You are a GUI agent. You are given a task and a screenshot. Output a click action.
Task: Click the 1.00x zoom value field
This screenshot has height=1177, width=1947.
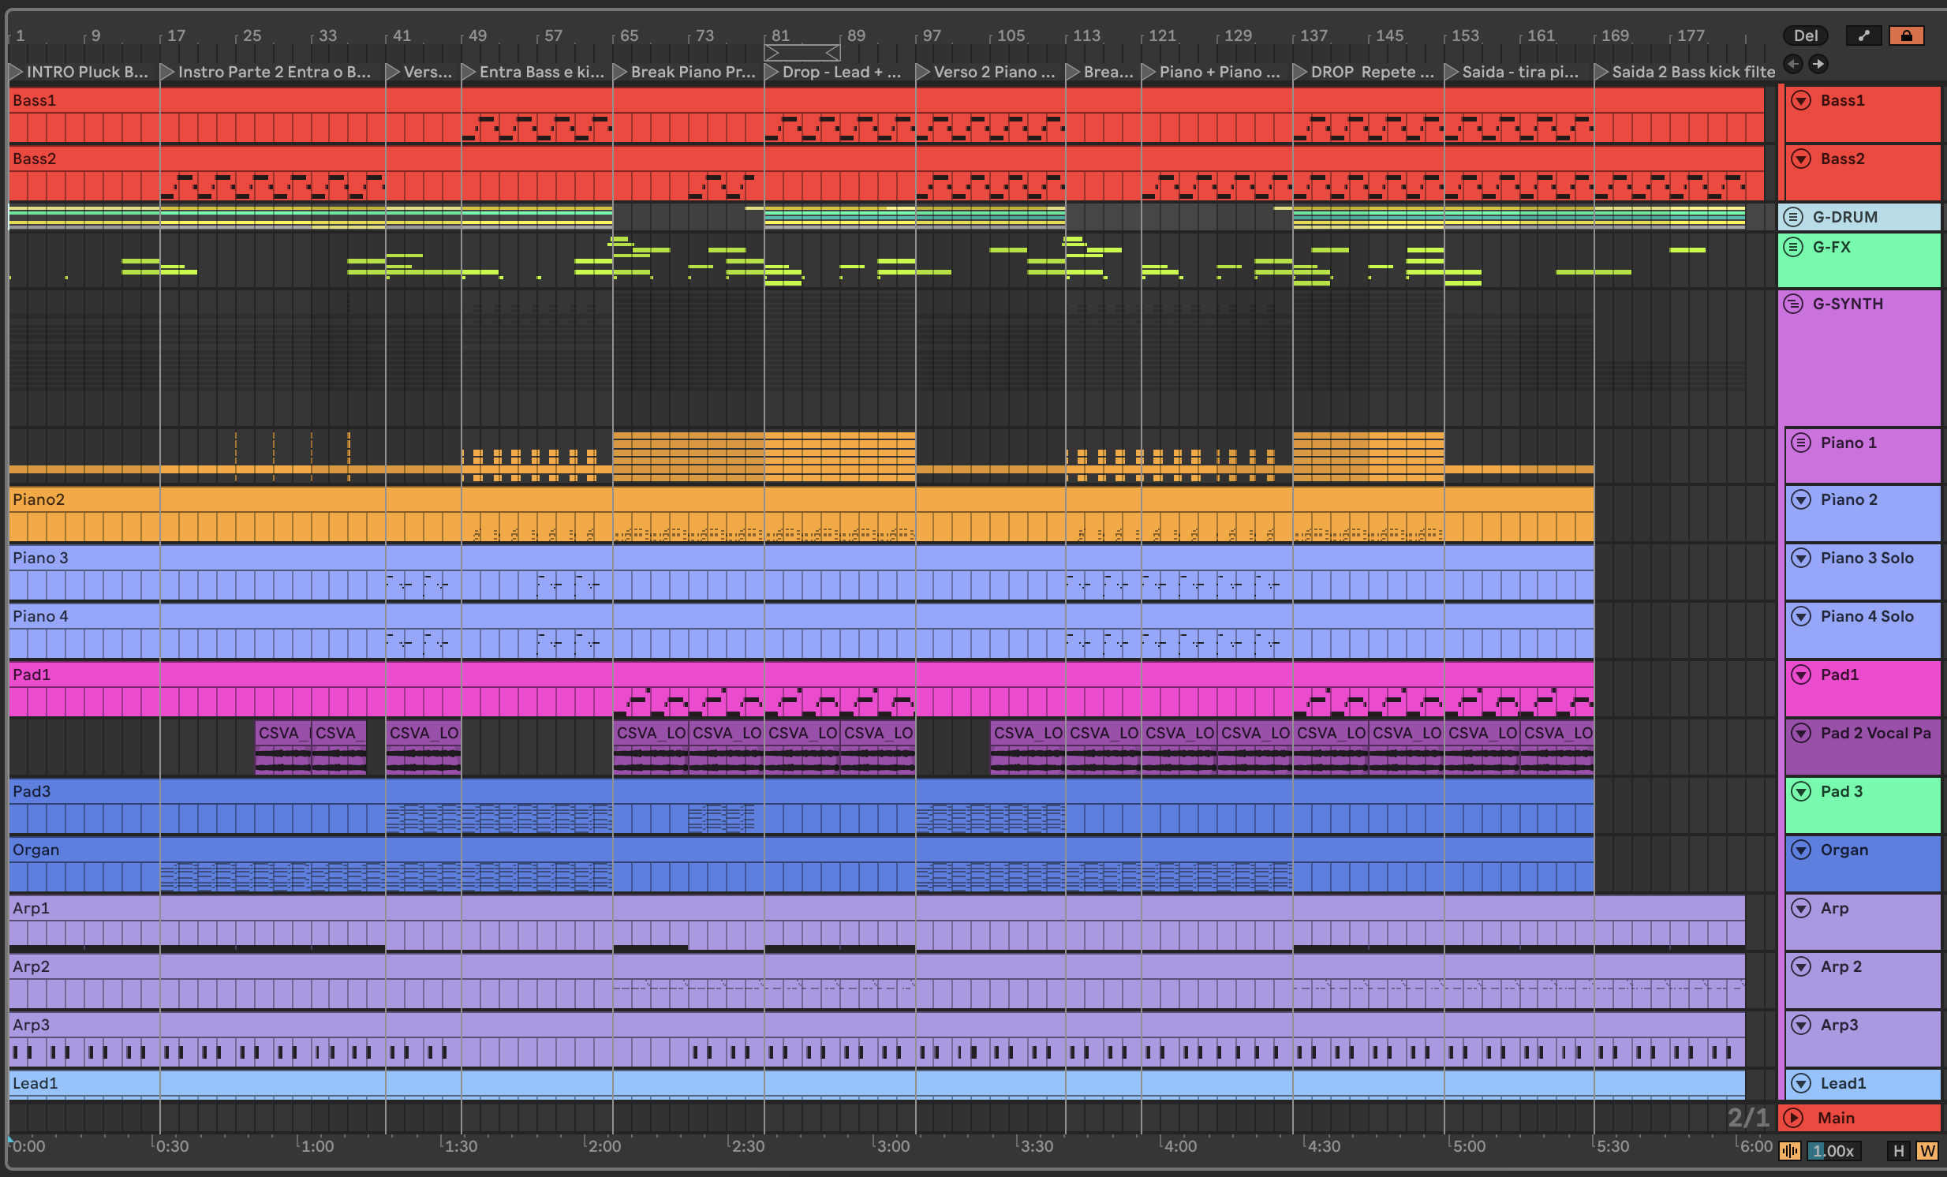[x=1833, y=1151]
